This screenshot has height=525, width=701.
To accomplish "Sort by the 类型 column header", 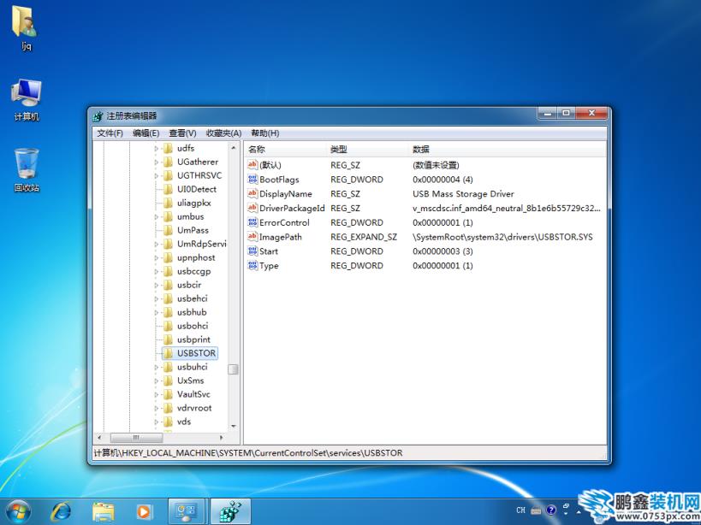I will point(369,149).
